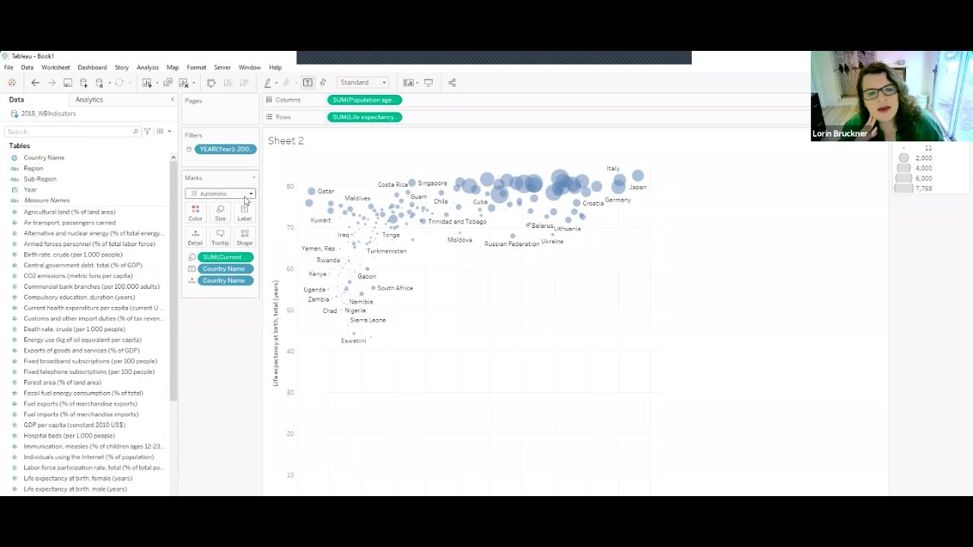Sort descending toolbar icon

tap(242, 83)
